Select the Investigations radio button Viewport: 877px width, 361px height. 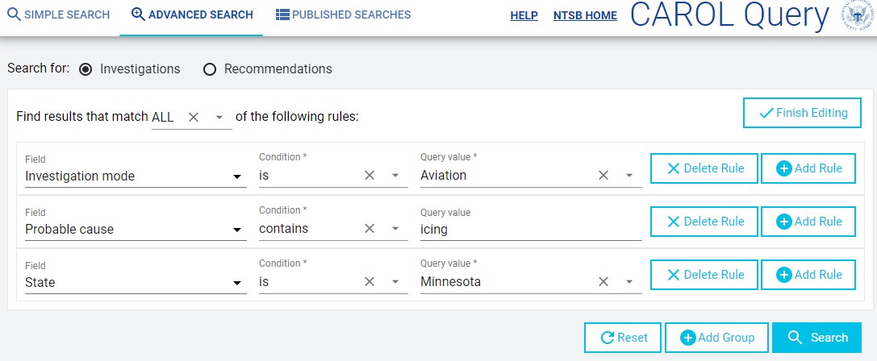(x=86, y=69)
